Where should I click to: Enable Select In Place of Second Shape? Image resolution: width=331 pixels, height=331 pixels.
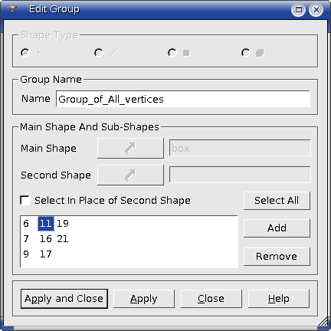(25, 200)
